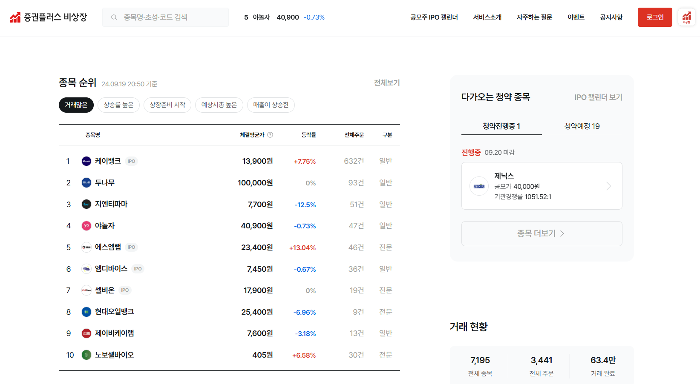Open the red 비상장 app icon top right
The width and height of the screenshot is (700, 384).
(x=686, y=17)
